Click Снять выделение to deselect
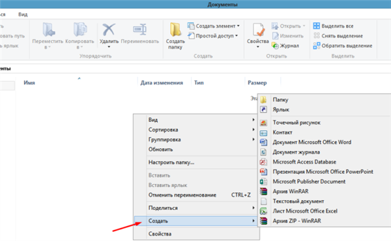Viewport: 391px width, 241px height. 338,36
